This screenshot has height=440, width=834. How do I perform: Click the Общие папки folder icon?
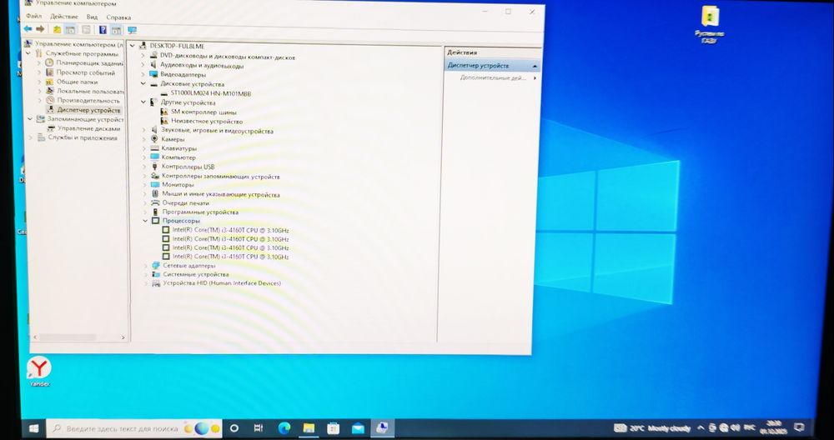pyautogui.click(x=50, y=82)
